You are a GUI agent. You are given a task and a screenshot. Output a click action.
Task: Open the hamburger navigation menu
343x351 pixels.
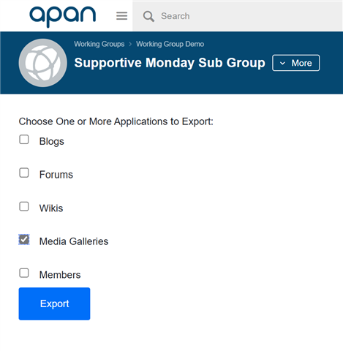point(121,16)
